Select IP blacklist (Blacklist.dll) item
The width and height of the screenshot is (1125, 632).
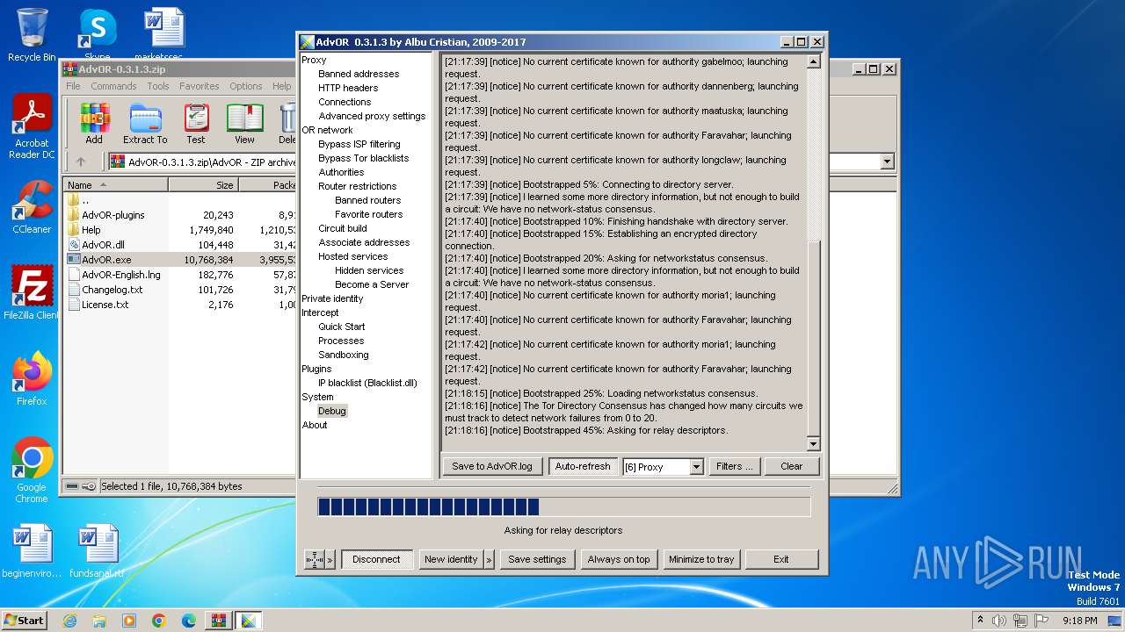[367, 383]
